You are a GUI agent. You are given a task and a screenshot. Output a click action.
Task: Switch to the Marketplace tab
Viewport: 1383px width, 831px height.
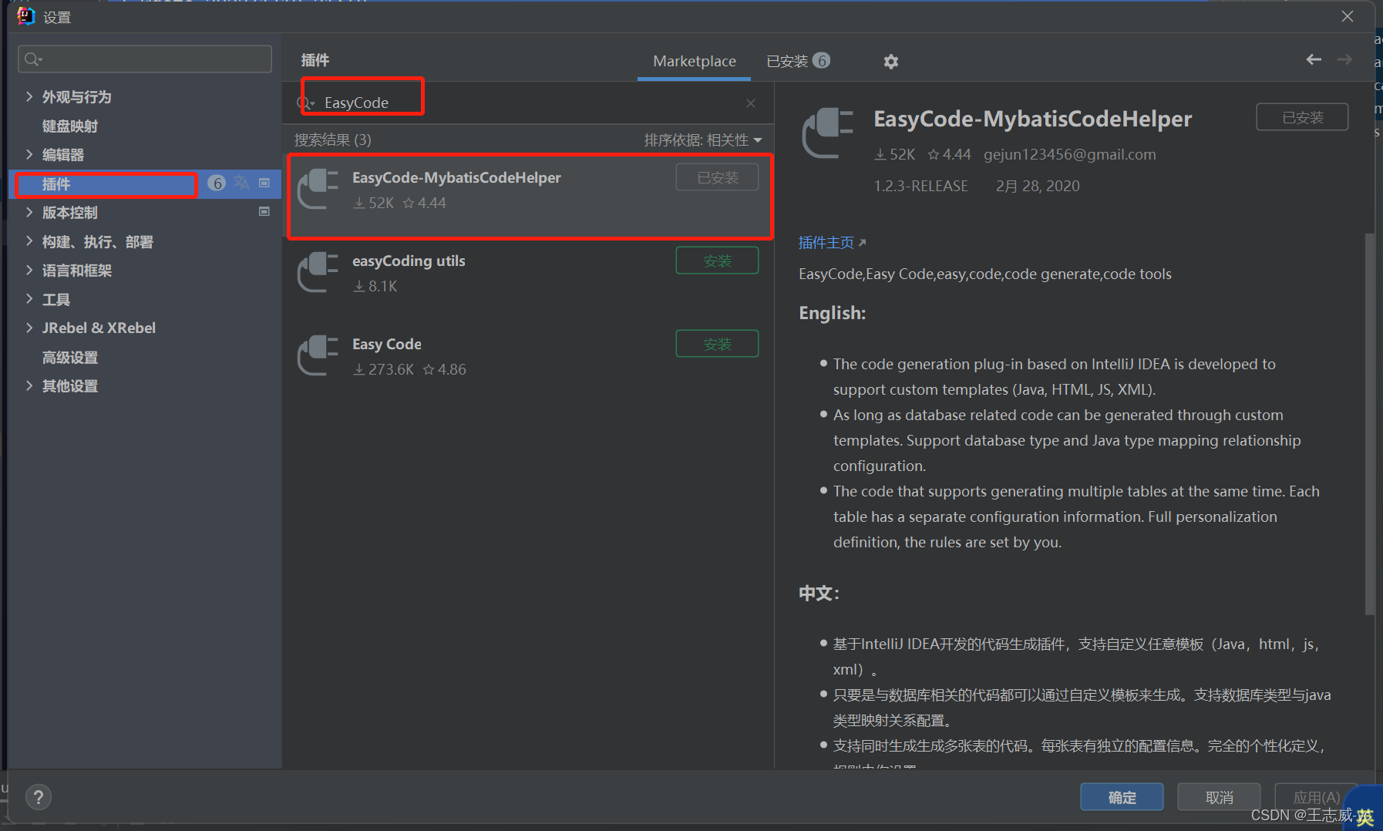click(693, 61)
